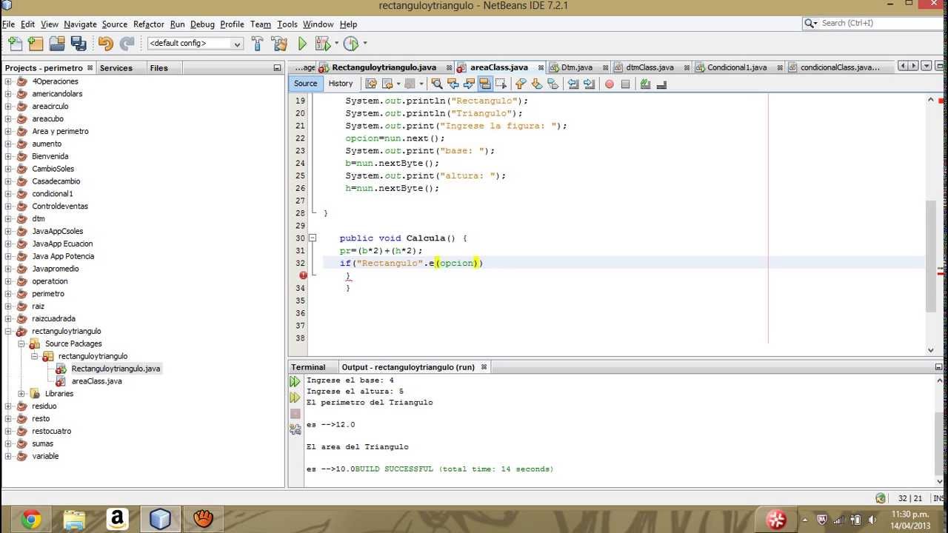Viewport: 948px width, 533px height.
Task: Open the Navigate menu
Action: pos(80,24)
